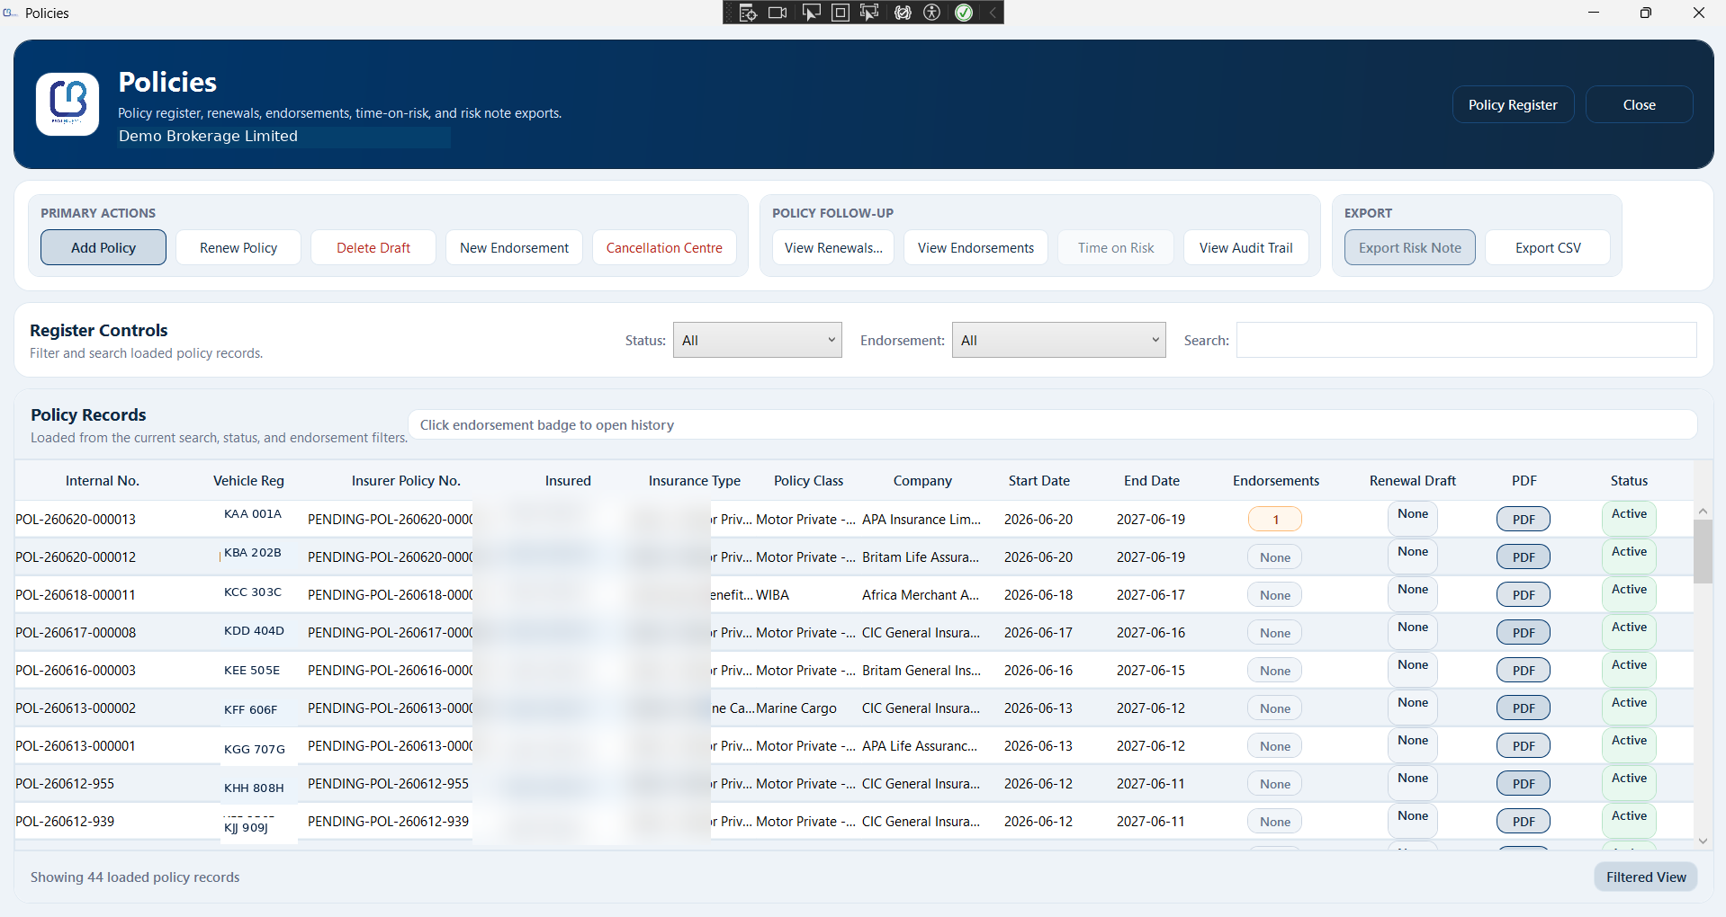Click Renew Policy button

[x=238, y=247]
